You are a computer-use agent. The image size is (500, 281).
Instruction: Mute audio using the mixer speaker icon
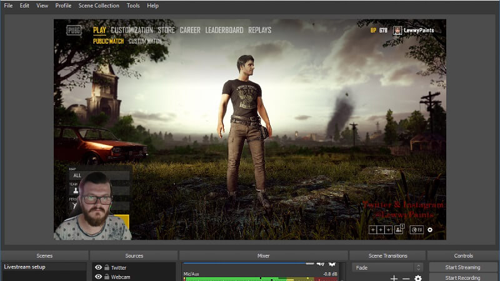point(321,264)
